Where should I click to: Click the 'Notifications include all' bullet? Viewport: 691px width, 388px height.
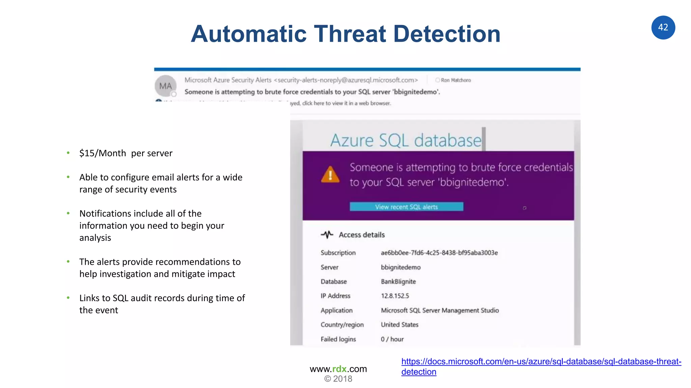click(x=152, y=225)
